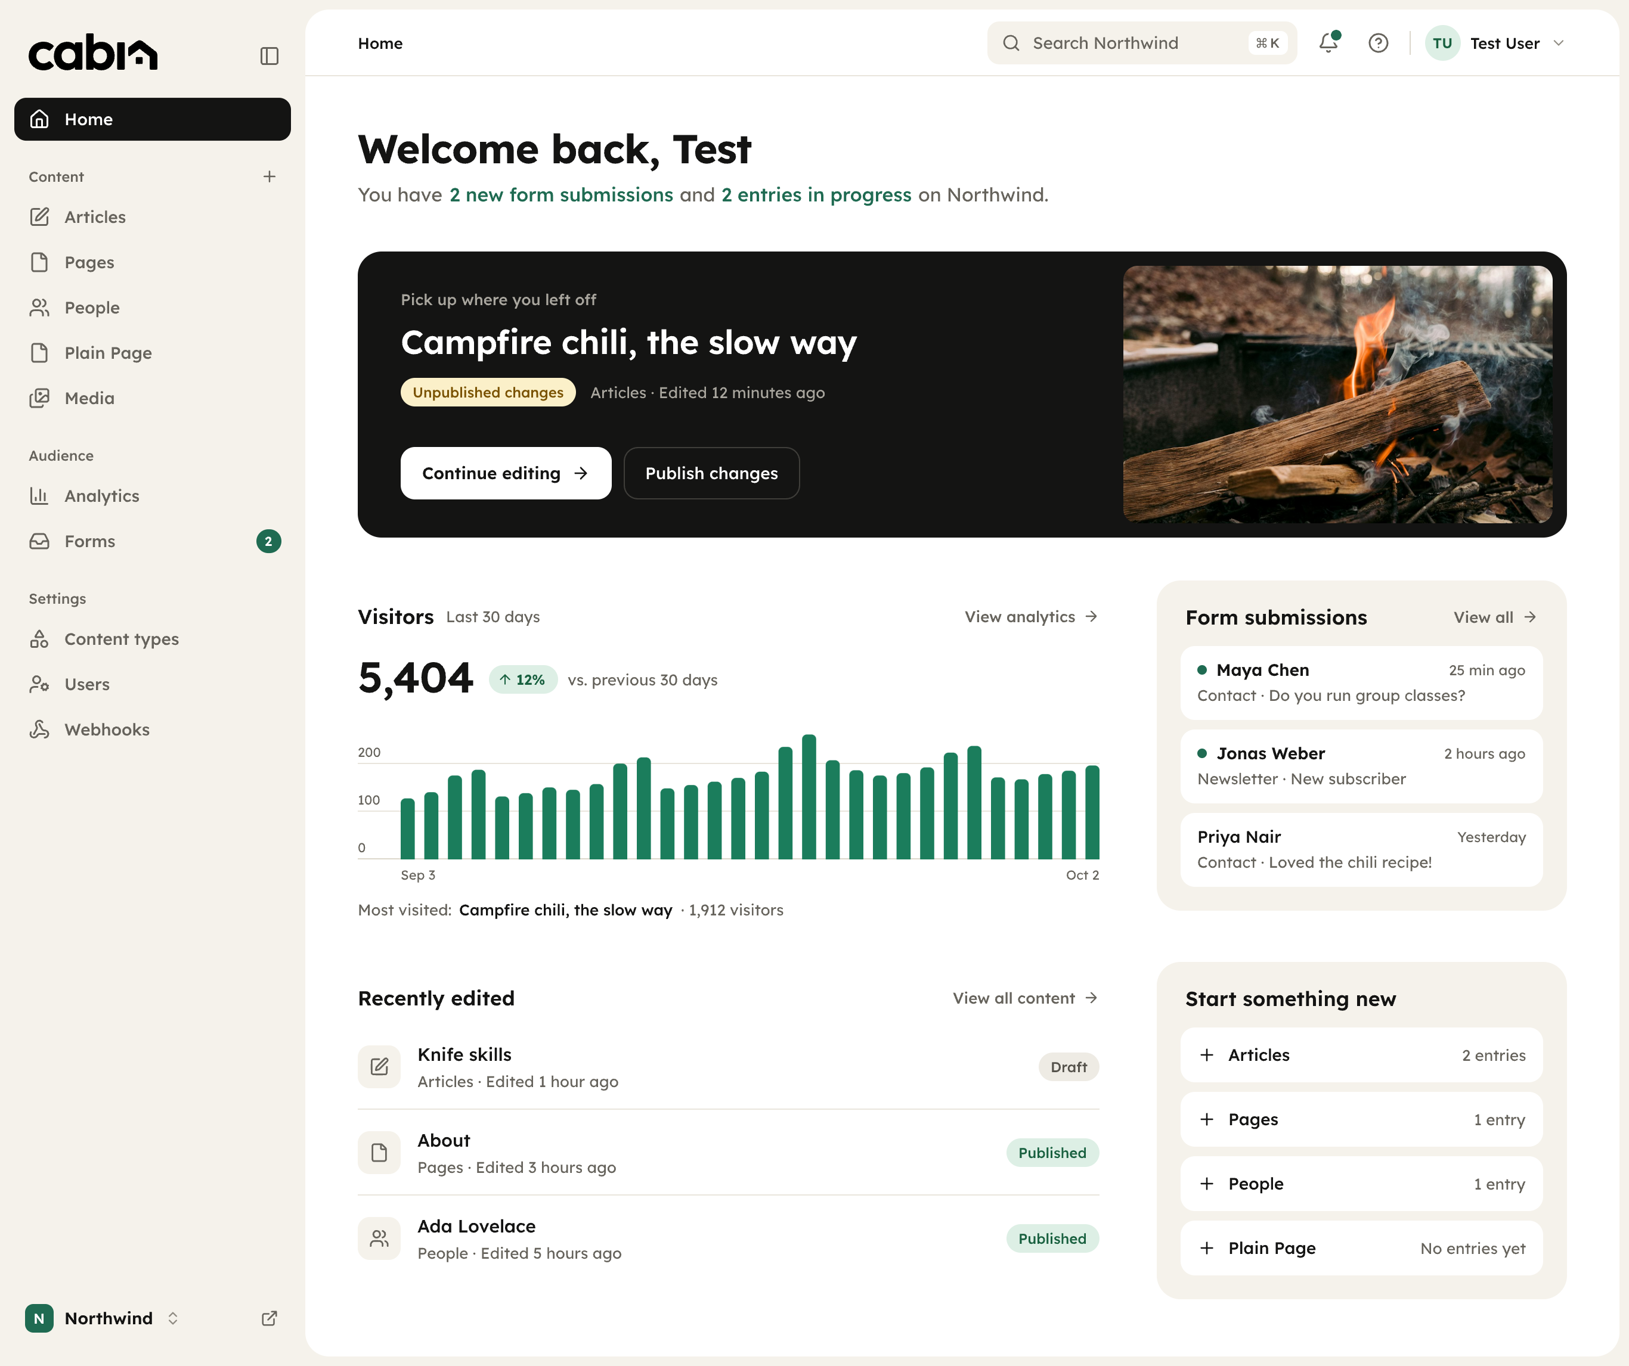
Task: Follow the 2 entries in progress link
Action: [x=816, y=194]
